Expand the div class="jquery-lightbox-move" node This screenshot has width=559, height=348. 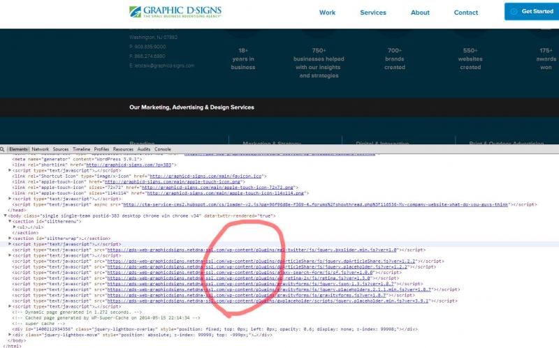click(x=10, y=335)
